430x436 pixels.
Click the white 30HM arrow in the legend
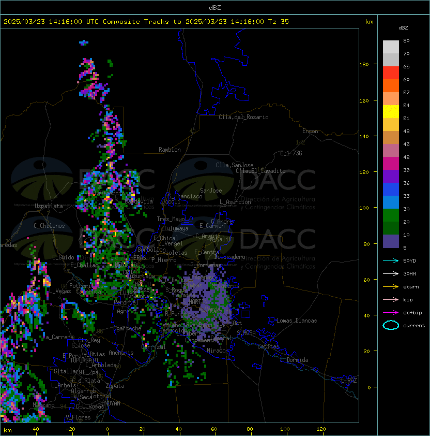point(391,273)
